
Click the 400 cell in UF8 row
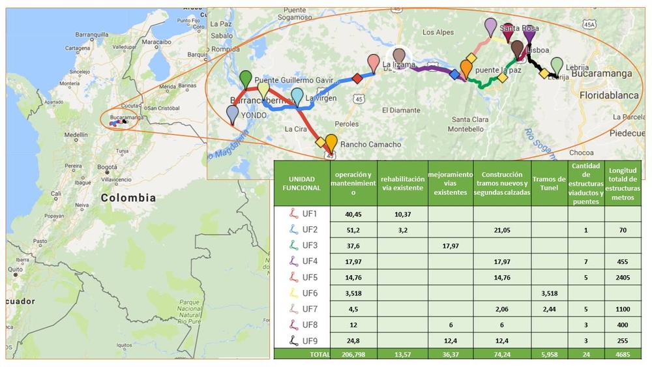click(623, 325)
